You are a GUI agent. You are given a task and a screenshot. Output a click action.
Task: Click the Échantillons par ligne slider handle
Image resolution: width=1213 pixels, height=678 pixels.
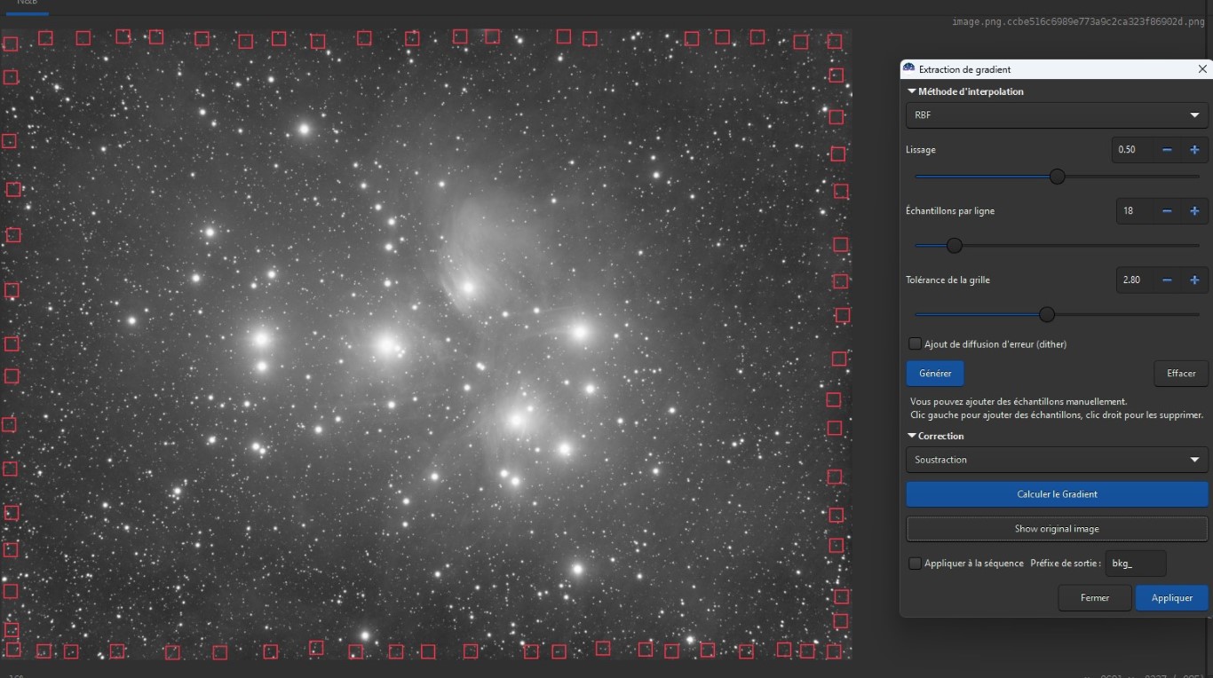coord(954,245)
